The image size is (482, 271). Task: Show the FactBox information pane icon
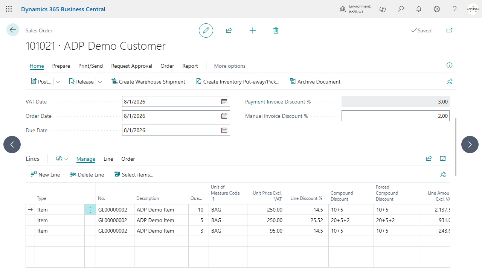449,65
